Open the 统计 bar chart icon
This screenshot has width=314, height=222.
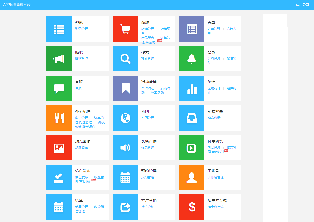point(191,88)
